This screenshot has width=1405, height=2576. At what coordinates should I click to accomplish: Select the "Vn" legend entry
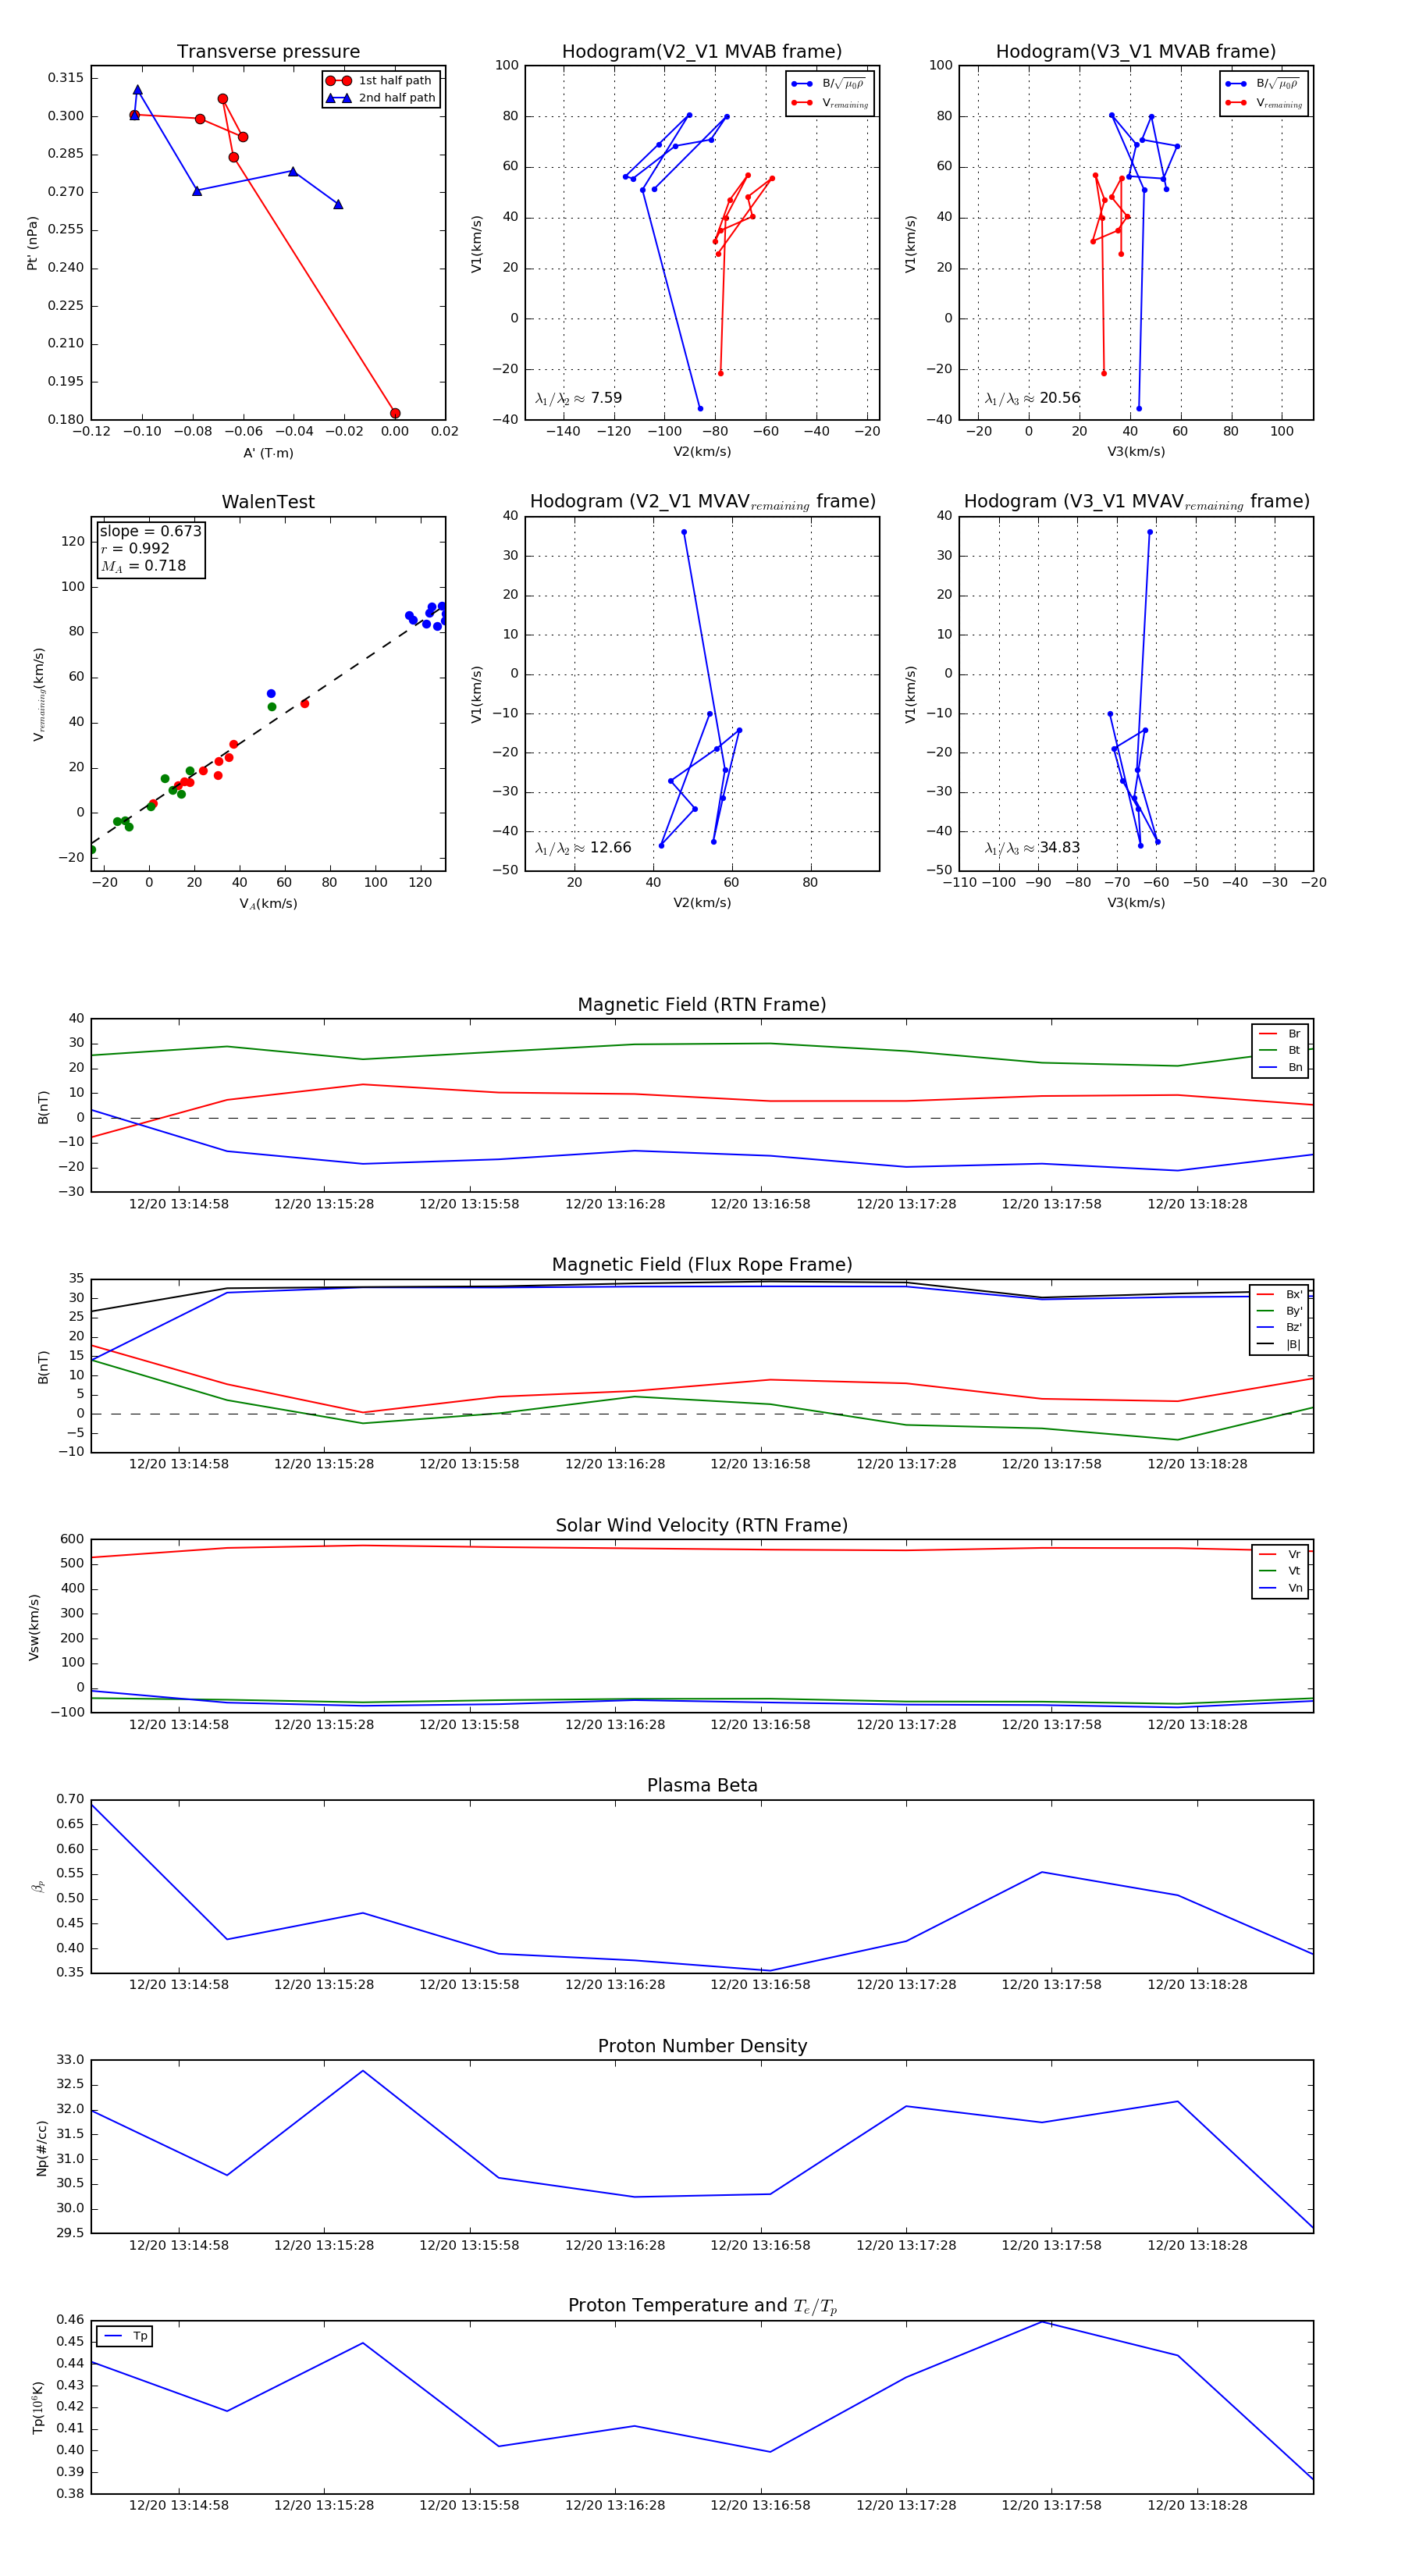coord(1280,1588)
